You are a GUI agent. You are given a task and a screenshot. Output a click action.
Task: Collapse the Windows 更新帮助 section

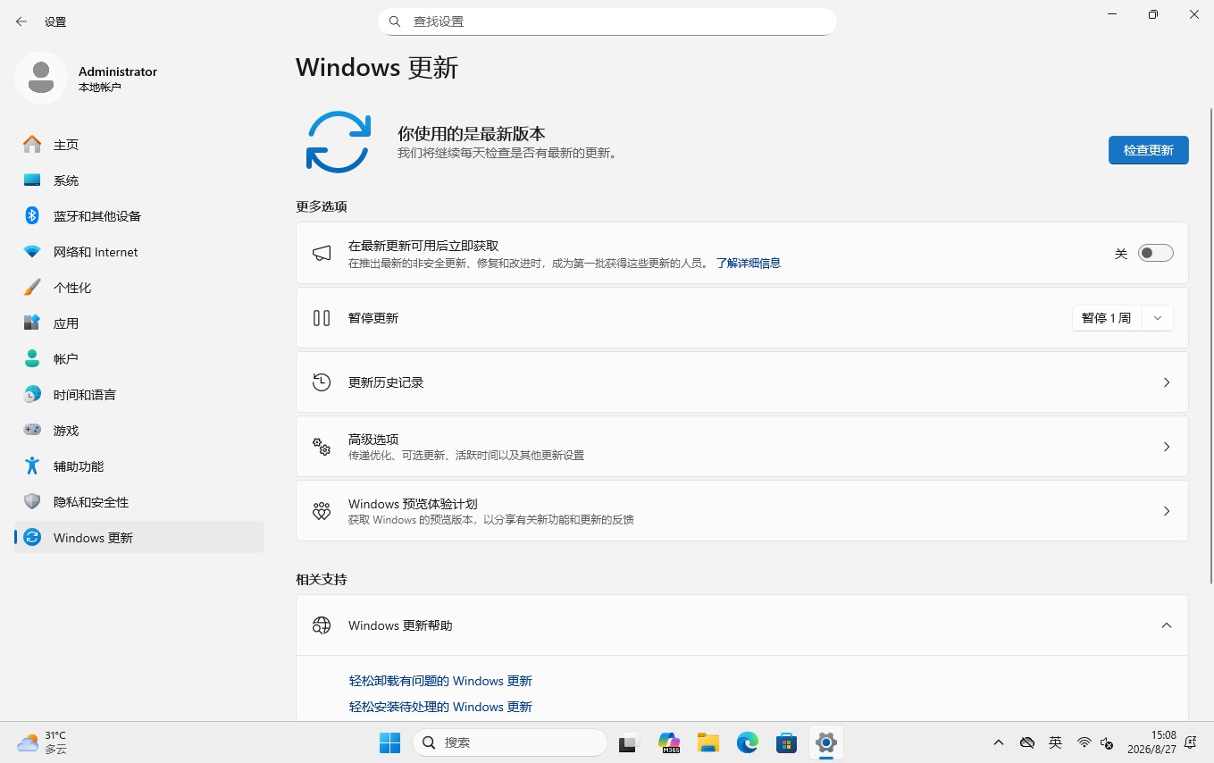point(1166,625)
